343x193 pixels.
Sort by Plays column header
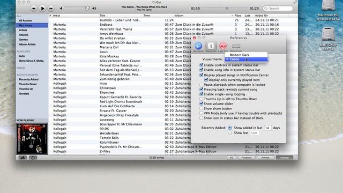[x=237, y=16]
